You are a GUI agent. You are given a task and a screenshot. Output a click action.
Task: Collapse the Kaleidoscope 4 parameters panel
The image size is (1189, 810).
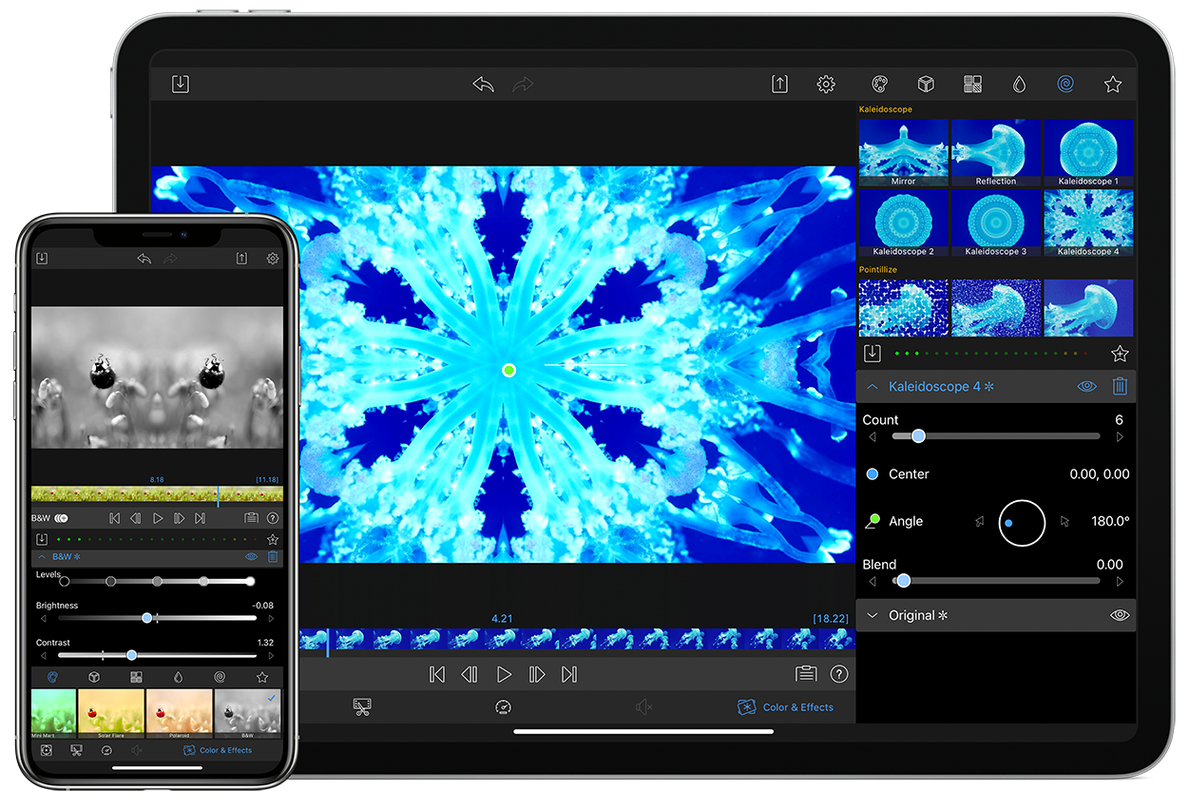[x=872, y=387]
